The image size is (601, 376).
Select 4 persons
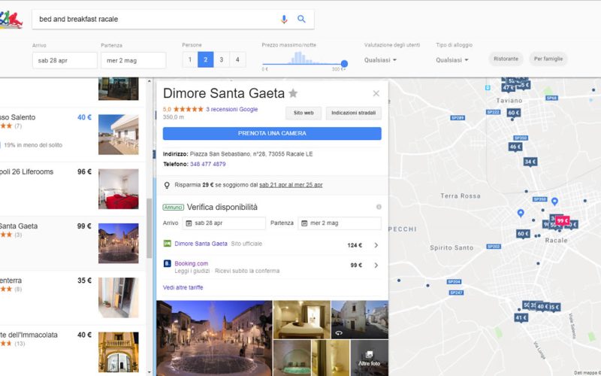tap(237, 59)
